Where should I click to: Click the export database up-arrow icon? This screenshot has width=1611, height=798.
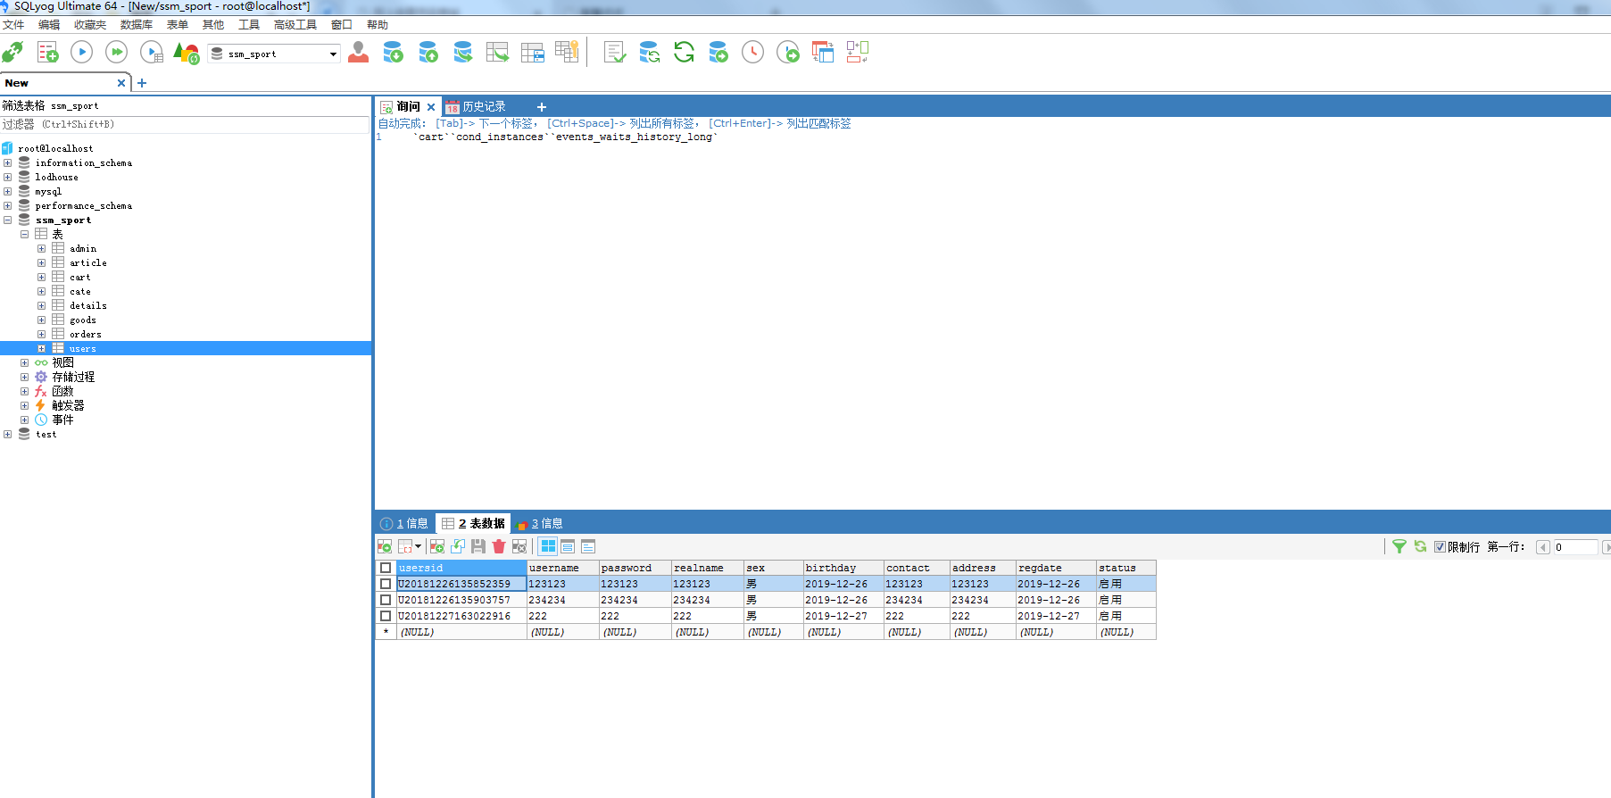(x=428, y=53)
